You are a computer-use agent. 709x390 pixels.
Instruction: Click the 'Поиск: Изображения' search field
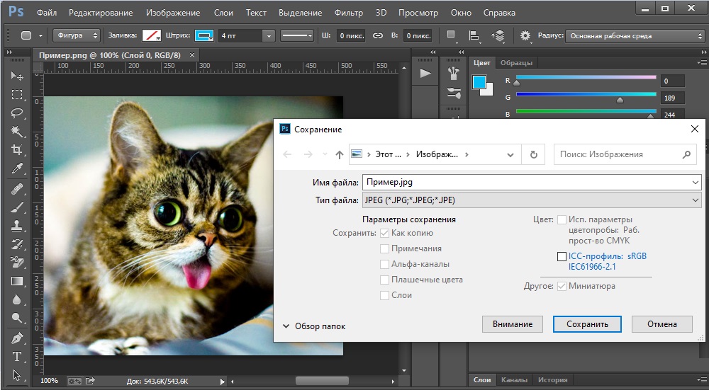tap(625, 154)
